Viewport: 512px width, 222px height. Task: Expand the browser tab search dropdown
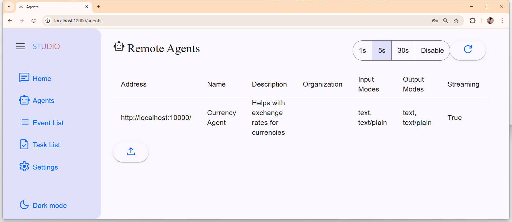tap(9, 7)
